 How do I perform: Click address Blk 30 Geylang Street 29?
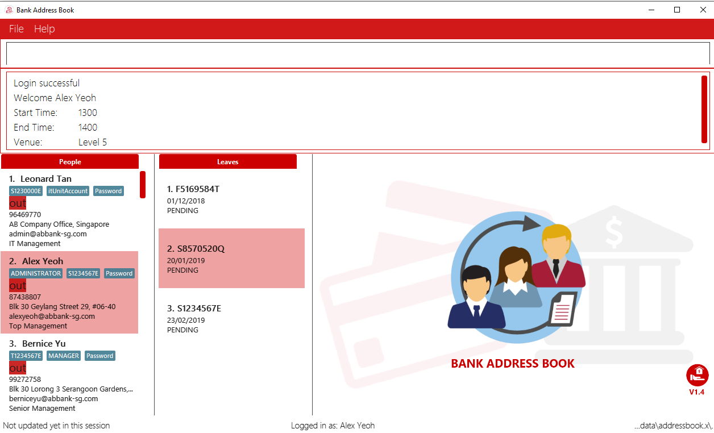[x=62, y=306]
